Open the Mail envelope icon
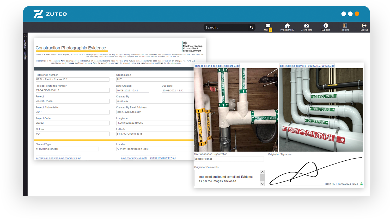This screenshot has width=390, height=219. [268, 26]
